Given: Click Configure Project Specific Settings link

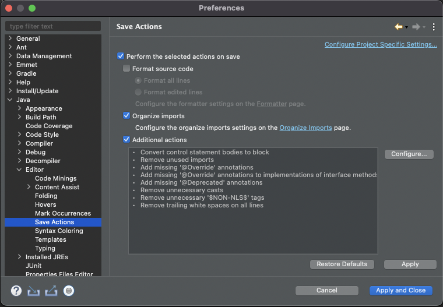Looking at the screenshot, I should tap(381, 44).
